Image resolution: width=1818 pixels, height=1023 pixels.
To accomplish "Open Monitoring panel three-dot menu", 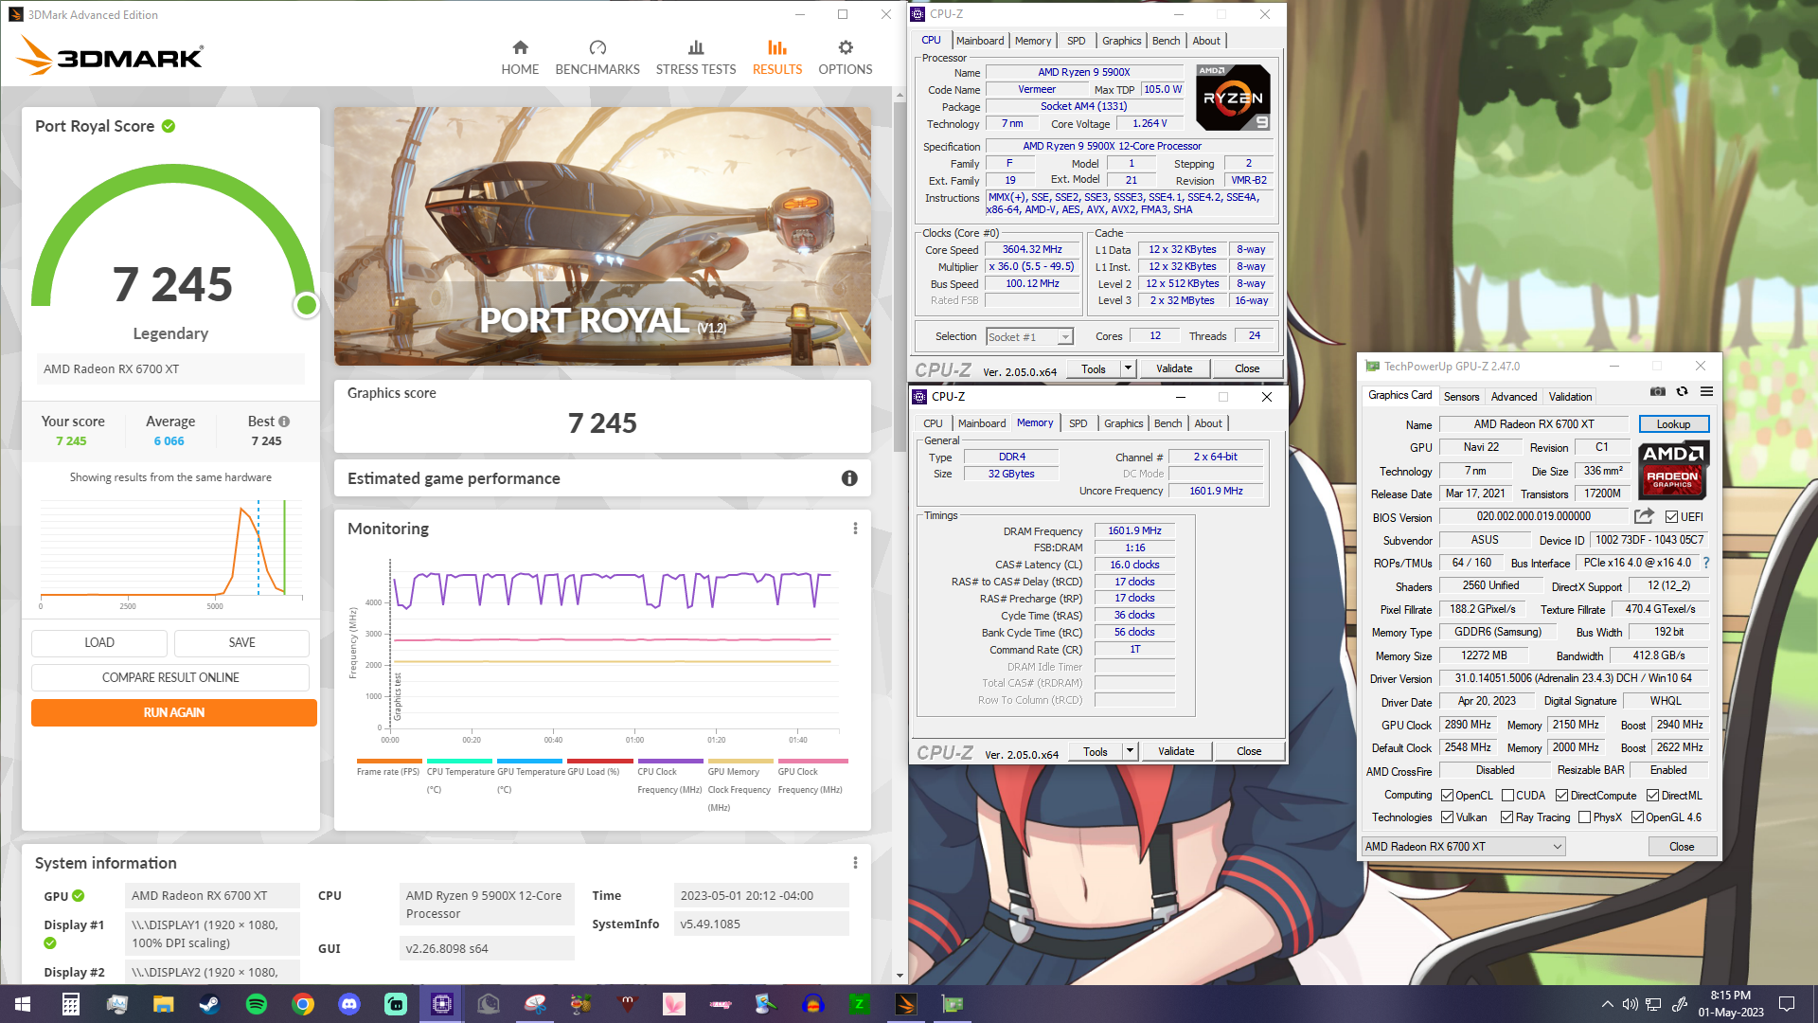I will click(x=855, y=529).
